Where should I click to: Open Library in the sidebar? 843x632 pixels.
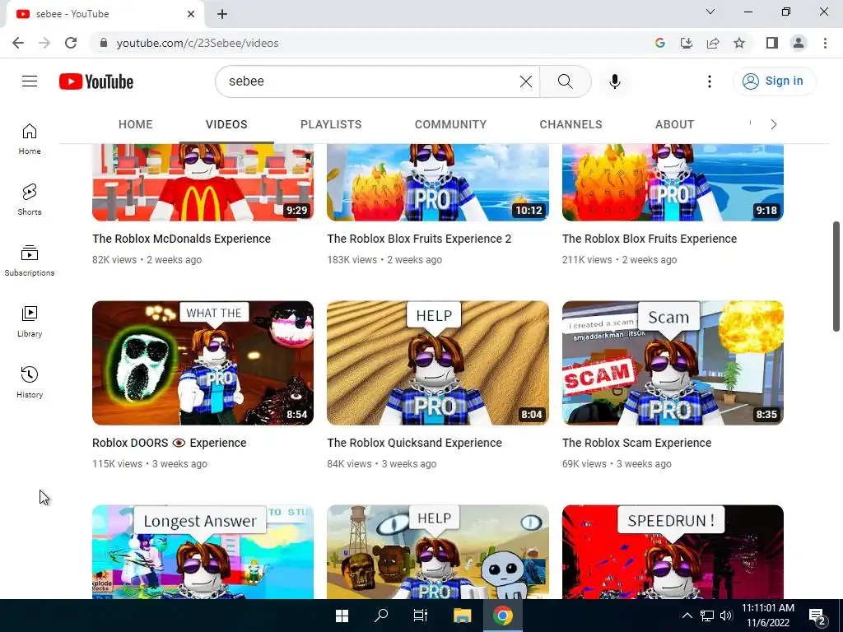(30, 322)
